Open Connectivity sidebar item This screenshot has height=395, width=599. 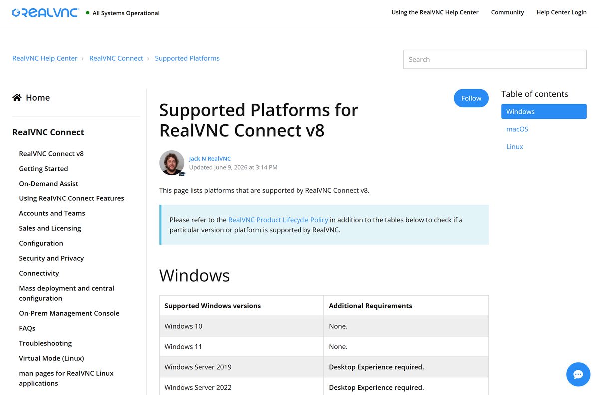click(39, 273)
